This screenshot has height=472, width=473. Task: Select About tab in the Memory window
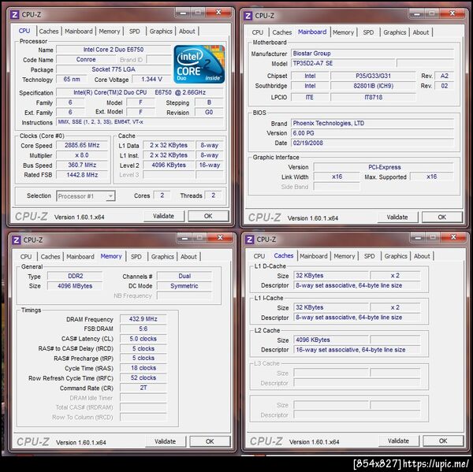188,257
